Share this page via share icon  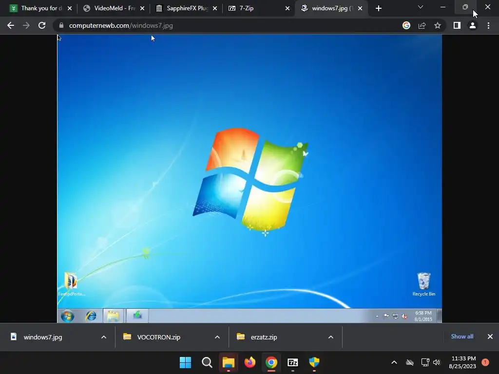click(x=422, y=25)
